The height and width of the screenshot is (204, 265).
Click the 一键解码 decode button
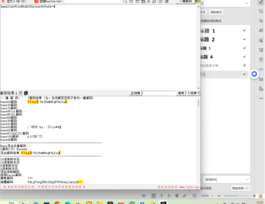tap(185, 1)
